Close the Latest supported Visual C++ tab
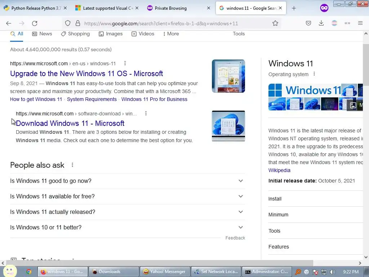Image resolution: width=369 pixels, height=277 pixels. 137,8
